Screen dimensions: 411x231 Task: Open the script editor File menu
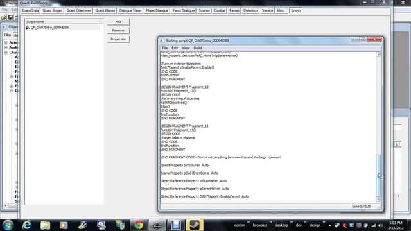[164, 48]
